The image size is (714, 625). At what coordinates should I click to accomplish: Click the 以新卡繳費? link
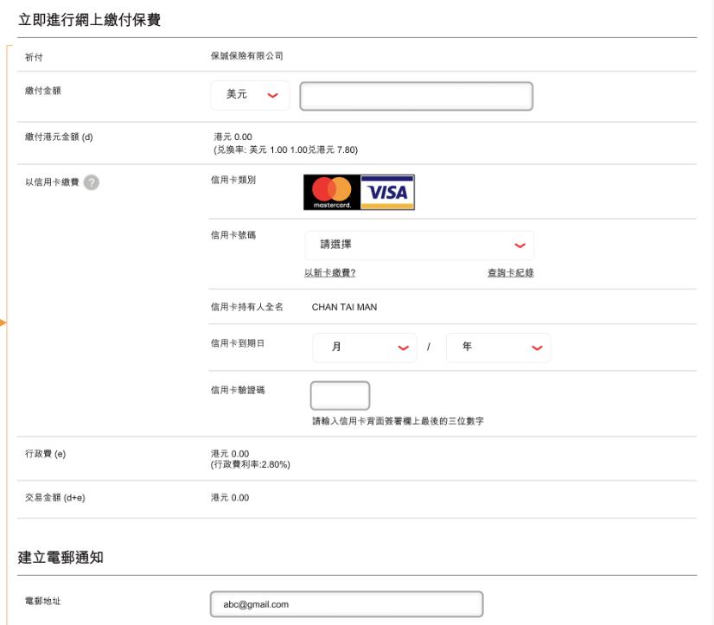[330, 272]
